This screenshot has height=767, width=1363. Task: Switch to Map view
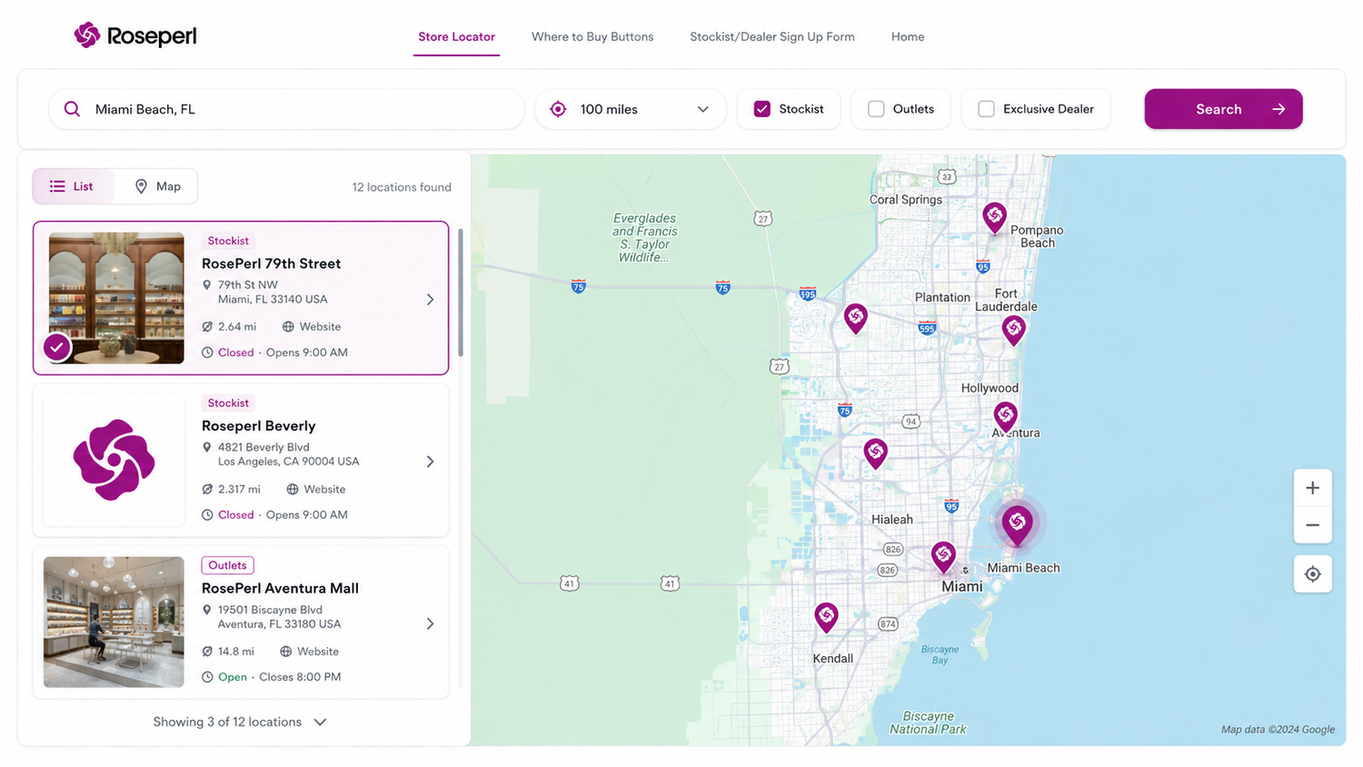(x=157, y=186)
